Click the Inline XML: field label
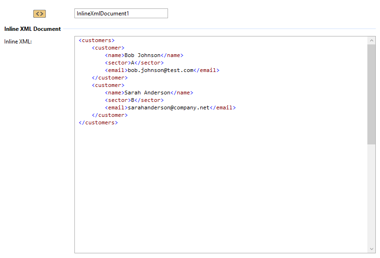The image size is (380, 258). tap(18, 42)
